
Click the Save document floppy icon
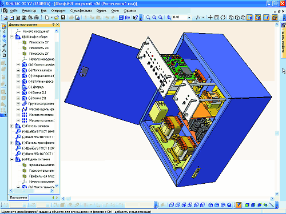pos(63,18)
